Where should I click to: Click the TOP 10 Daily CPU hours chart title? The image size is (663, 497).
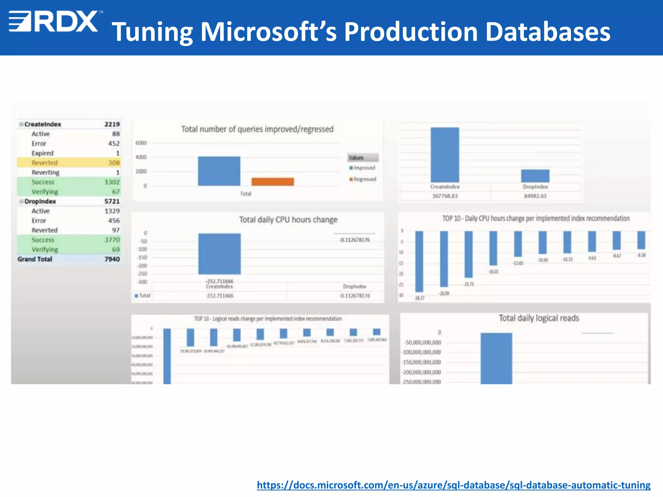click(x=536, y=218)
